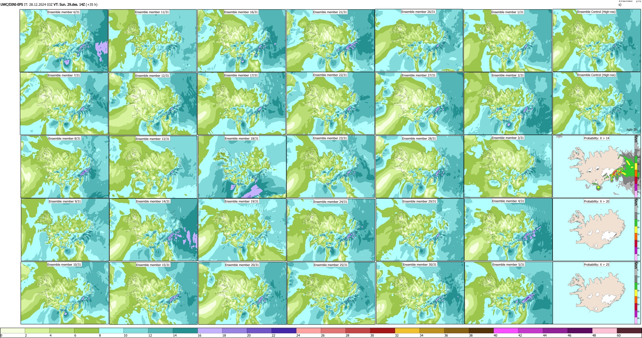This screenshot has width=642, height=338.
Task: Click the UWC/DINI-EPS title text
Action: coord(12,5)
